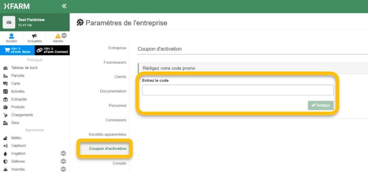The image size is (368, 172).
Task: Click the Défense shield icon
Action: pyautogui.click(x=5, y=161)
